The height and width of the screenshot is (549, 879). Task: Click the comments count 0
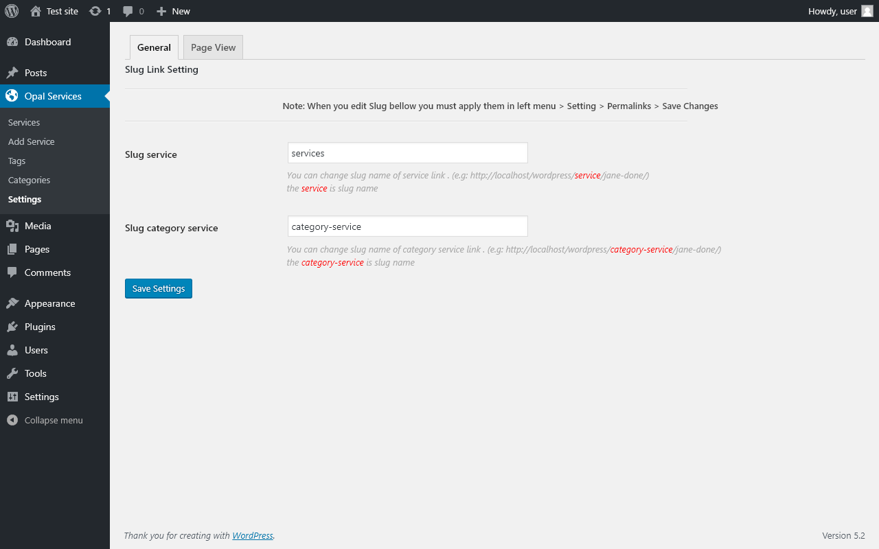141,11
